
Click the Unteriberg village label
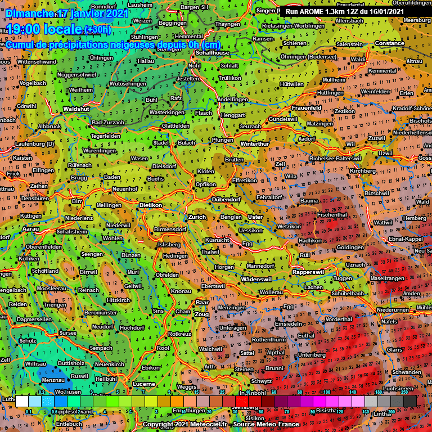click(x=312, y=355)
